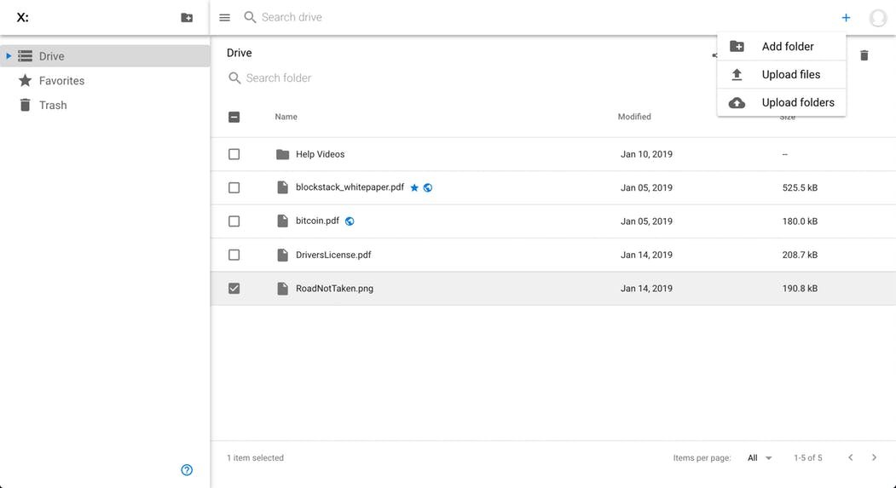896x488 pixels.
Task: Open Favorites in the sidebar
Action: coord(61,81)
